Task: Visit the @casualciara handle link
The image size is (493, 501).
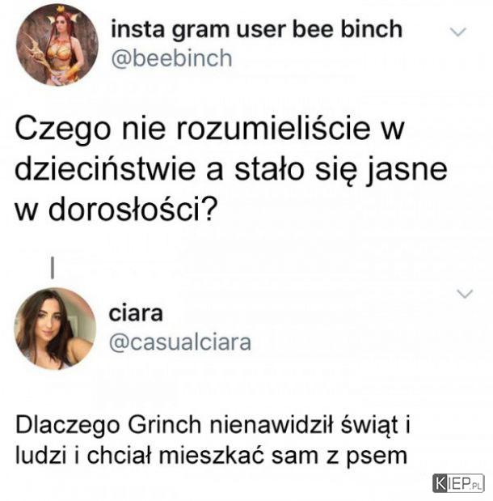Action: click(180, 342)
